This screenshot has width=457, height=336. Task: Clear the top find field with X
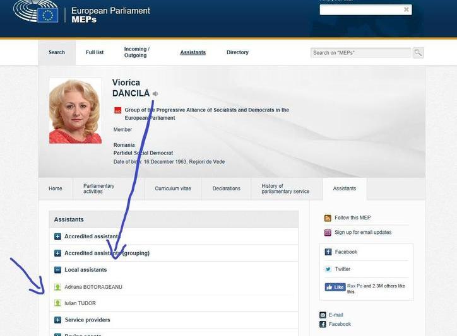click(x=406, y=9)
